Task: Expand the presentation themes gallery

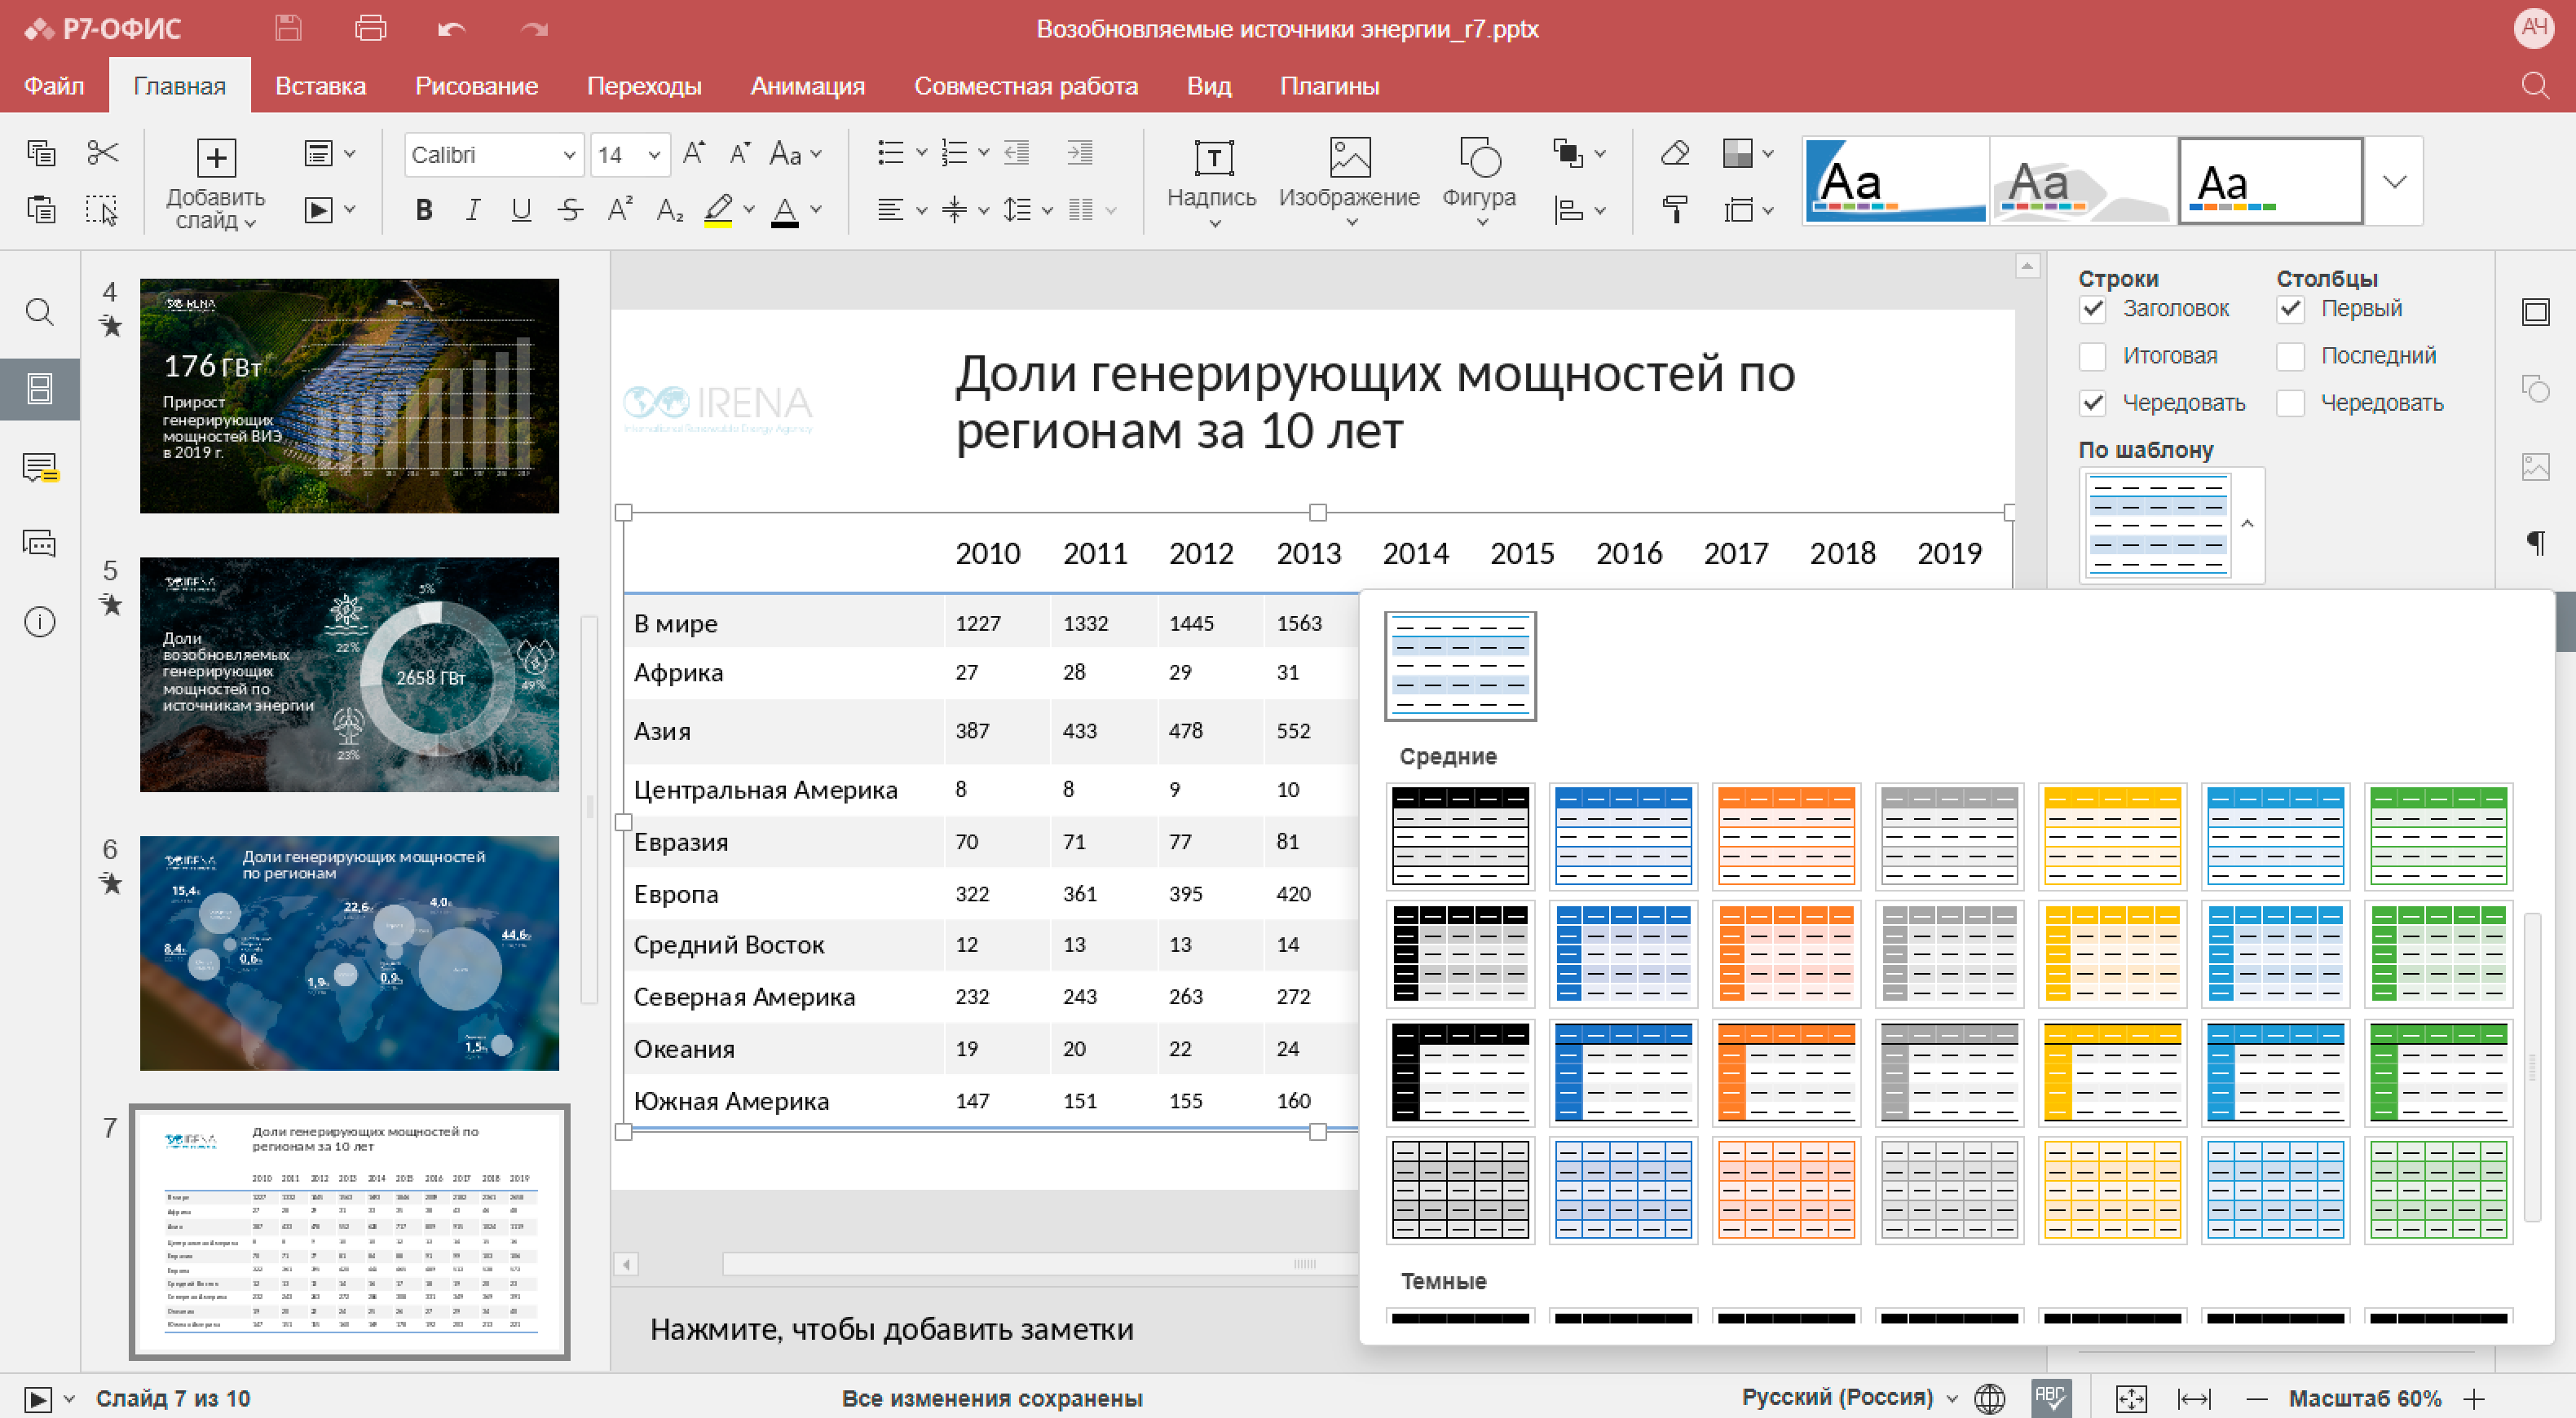Action: tap(2394, 181)
